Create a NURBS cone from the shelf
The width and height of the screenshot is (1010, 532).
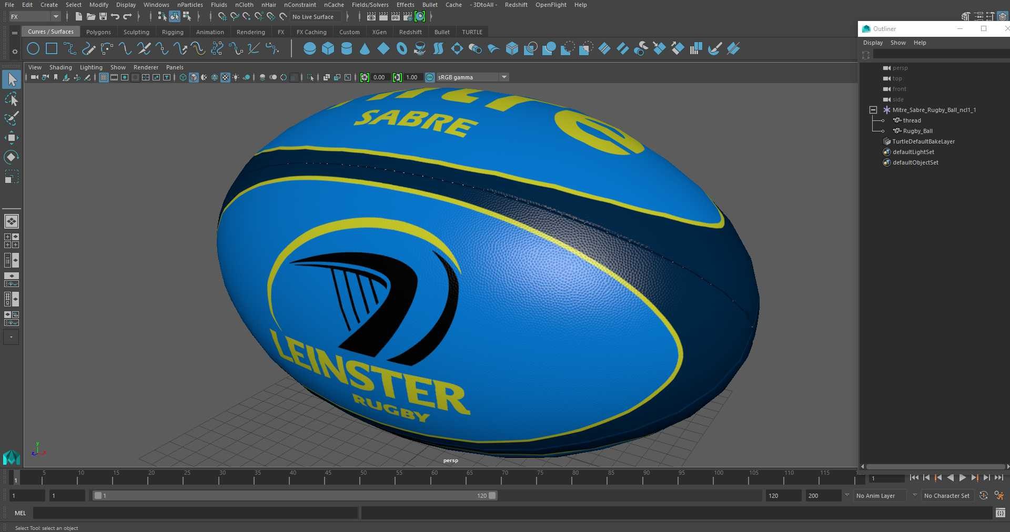365,49
